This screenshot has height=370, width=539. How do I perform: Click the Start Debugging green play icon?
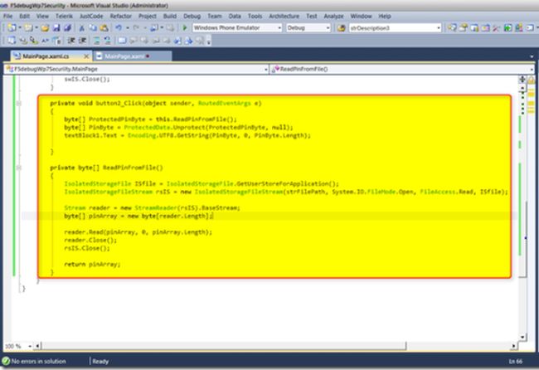(184, 28)
